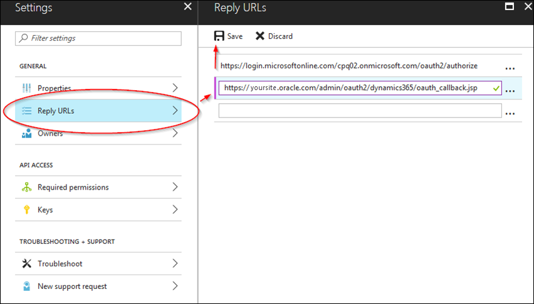Select the Reply URLs settings item
Screen dimensions: 534x304
[x=98, y=111]
